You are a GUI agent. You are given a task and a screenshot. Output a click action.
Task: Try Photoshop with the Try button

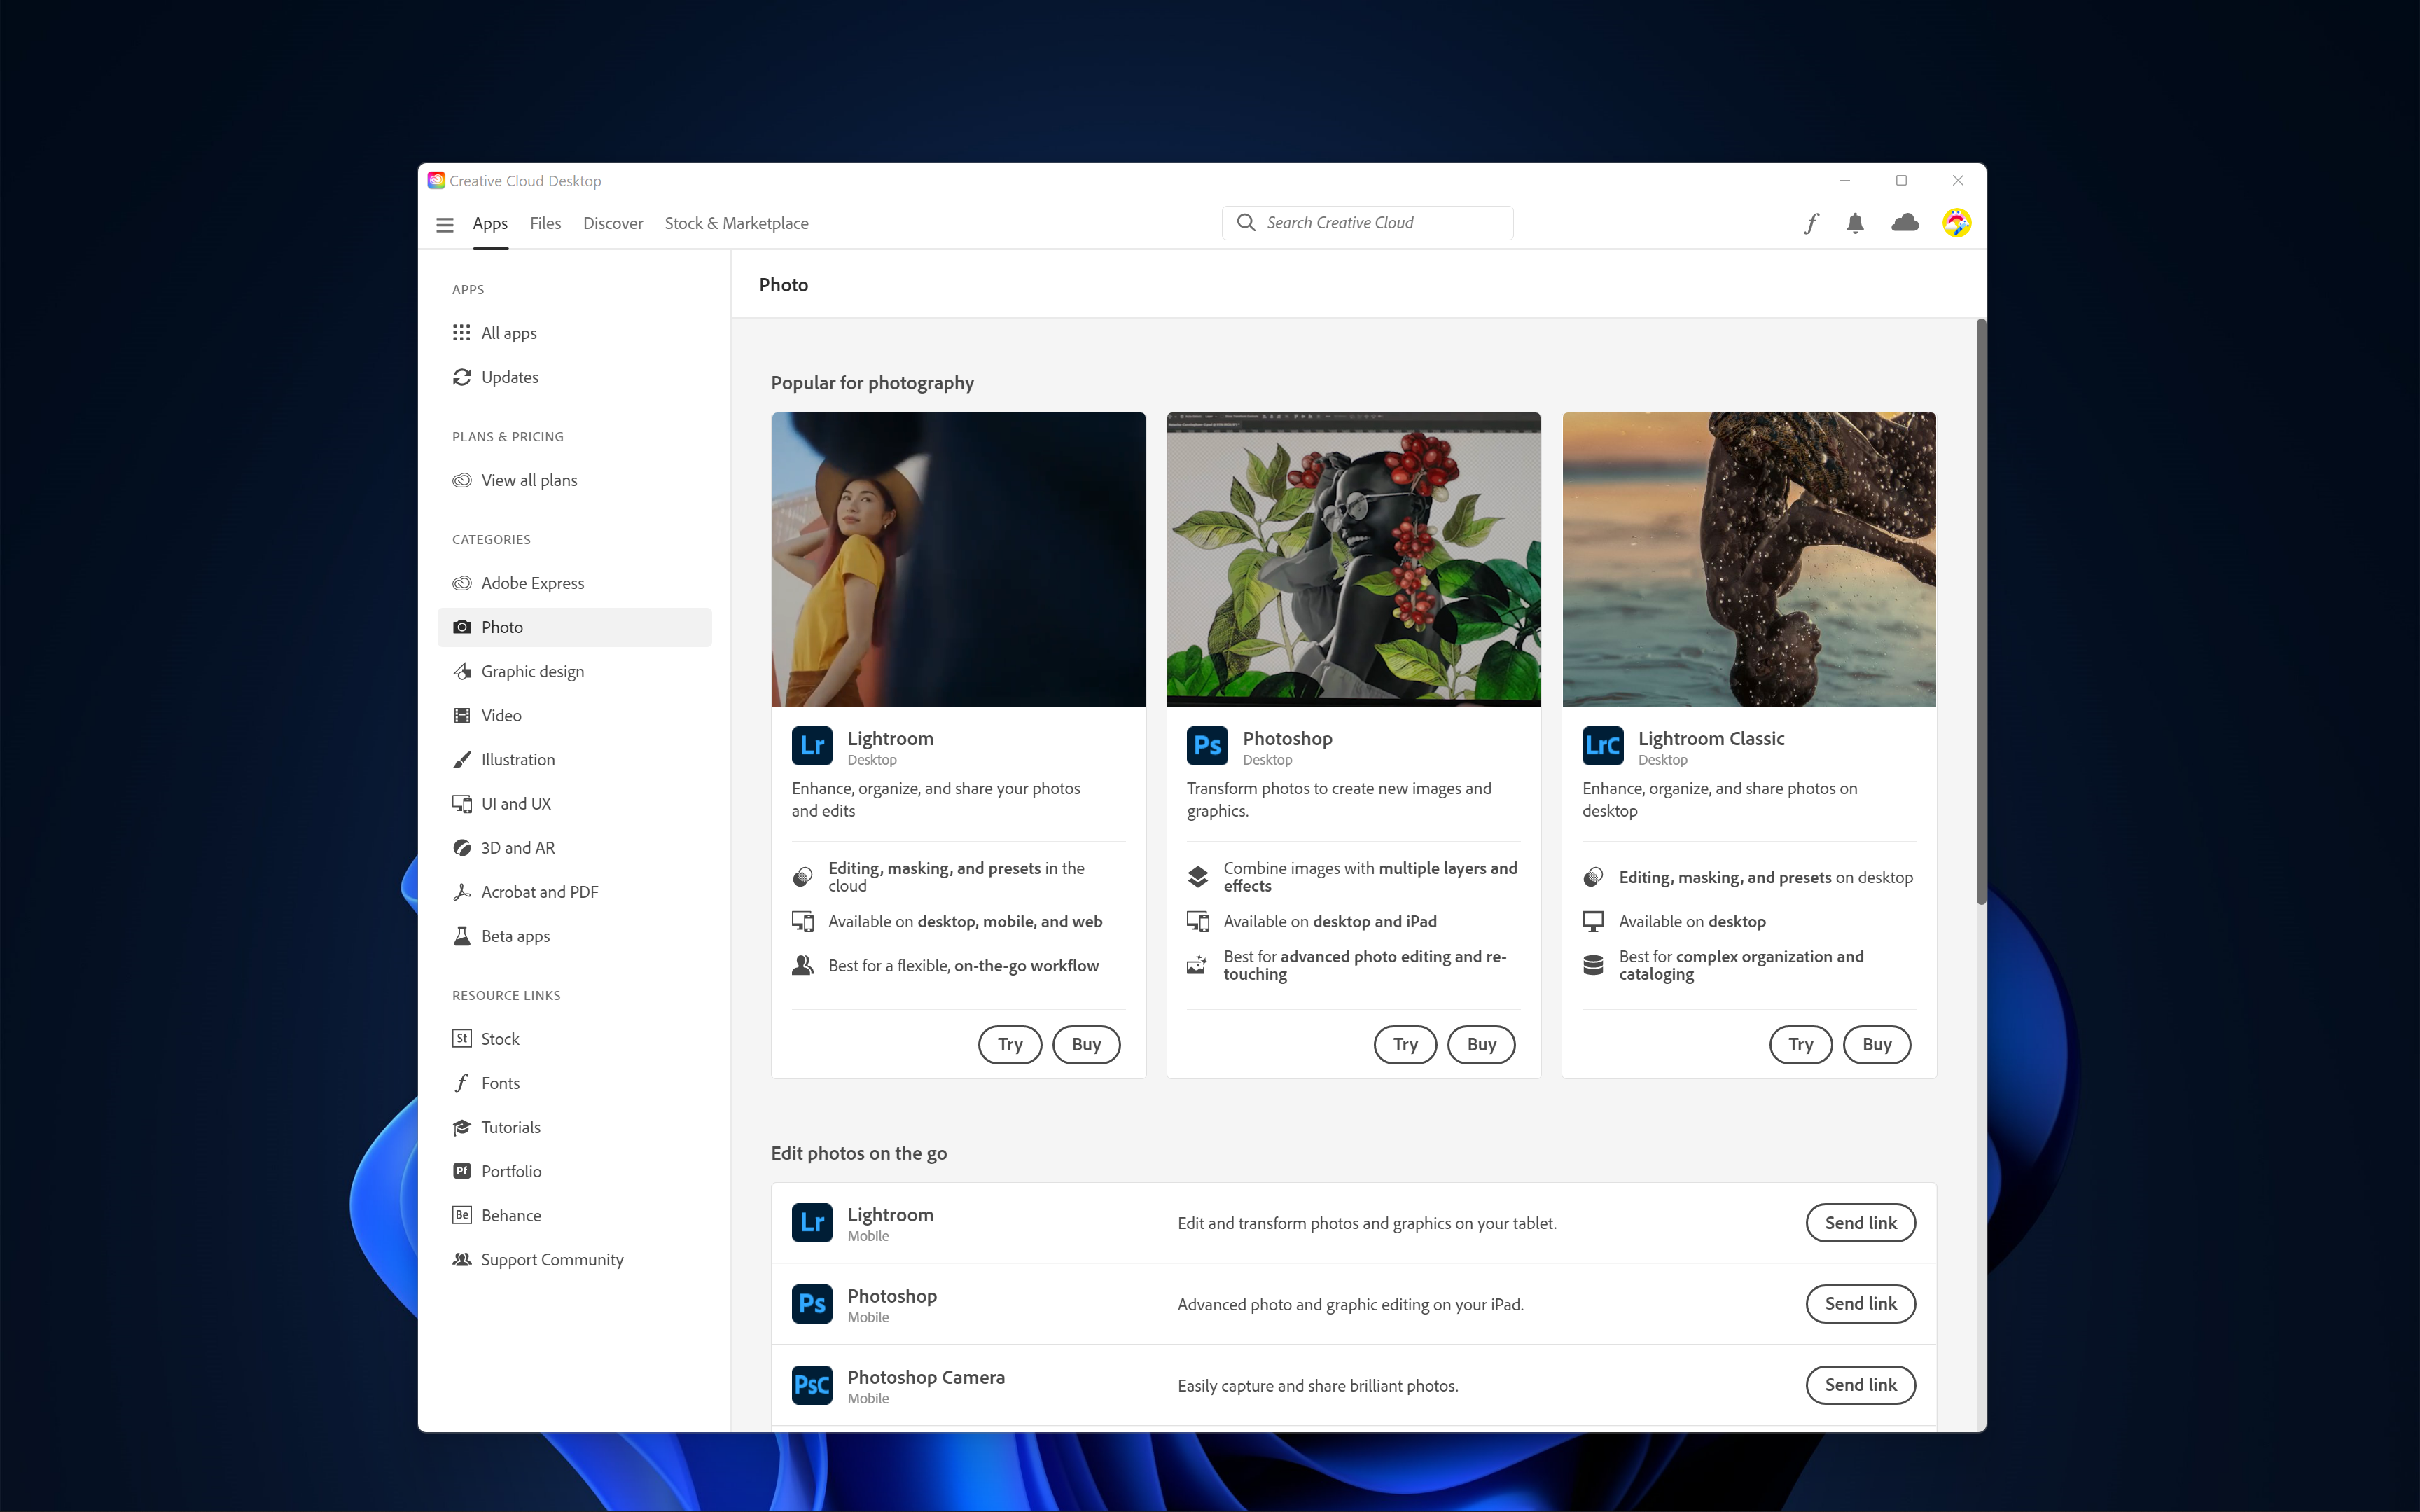coord(1405,1044)
